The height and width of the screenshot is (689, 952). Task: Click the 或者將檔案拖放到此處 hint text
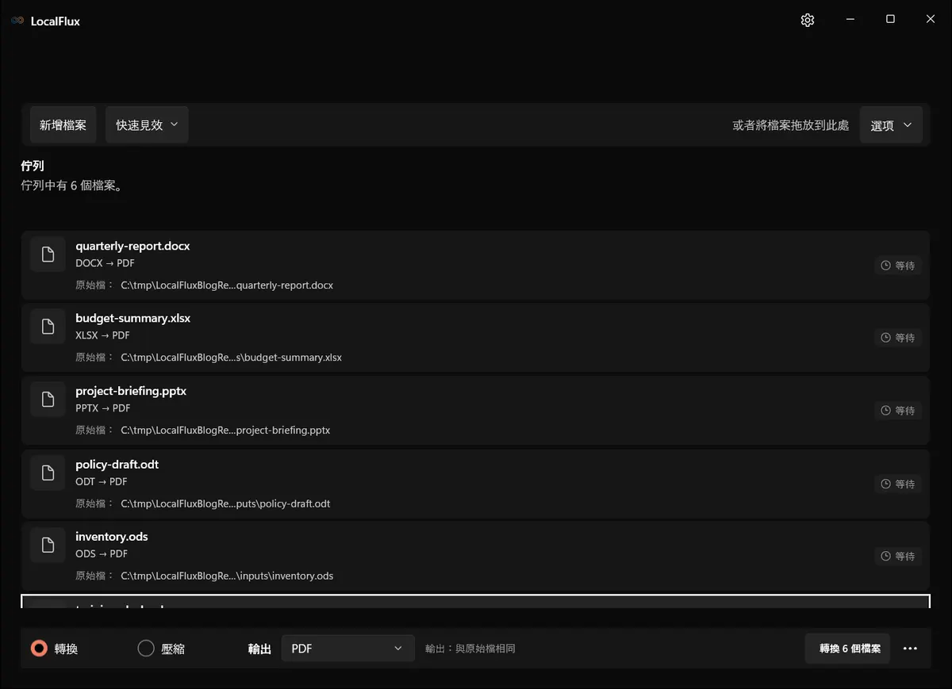pyautogui.click(x=791, y=125)
